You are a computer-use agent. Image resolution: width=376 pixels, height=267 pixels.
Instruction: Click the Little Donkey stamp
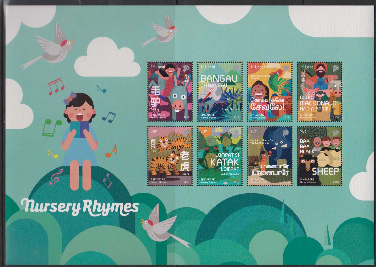click(170, 91)
